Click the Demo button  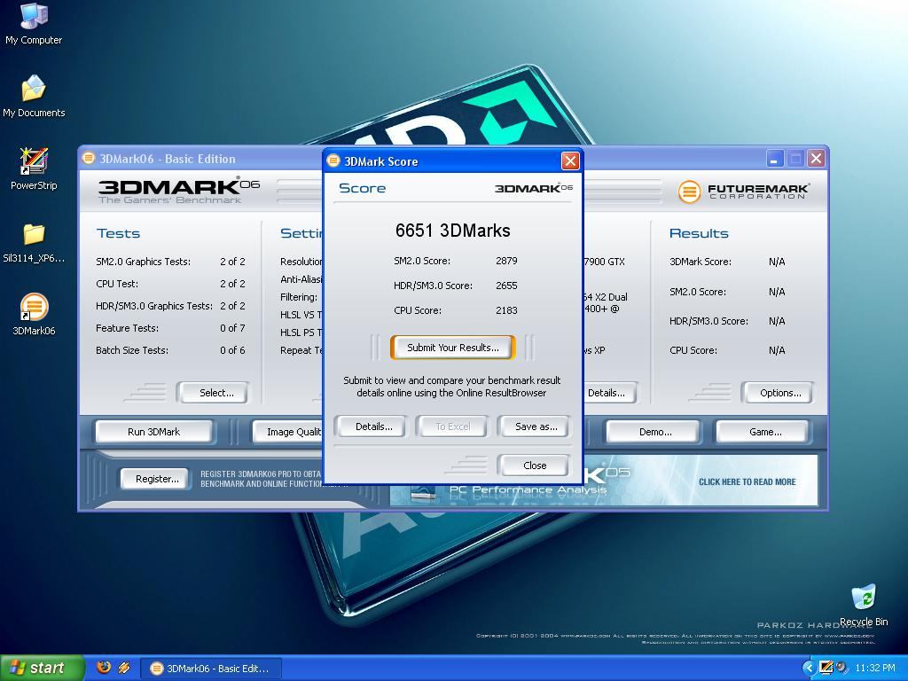coord(655,432)
